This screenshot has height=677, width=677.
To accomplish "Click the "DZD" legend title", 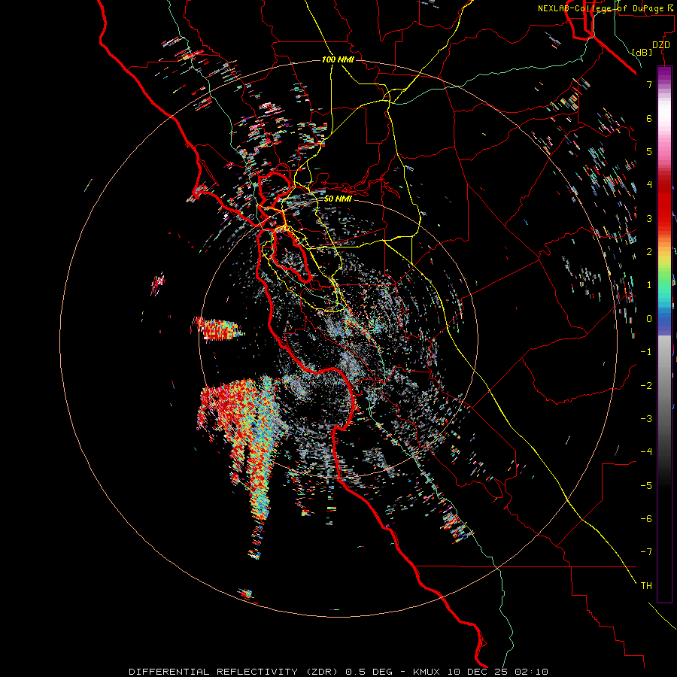I will click(x=661, y=45).
